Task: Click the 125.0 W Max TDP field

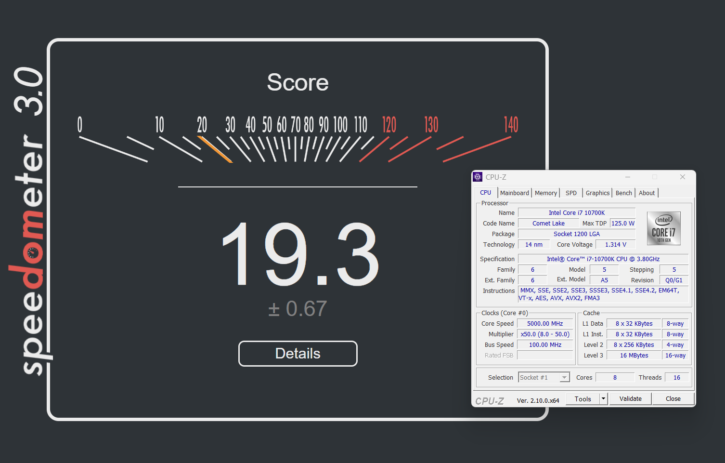Action: click(x=623, y=223)
